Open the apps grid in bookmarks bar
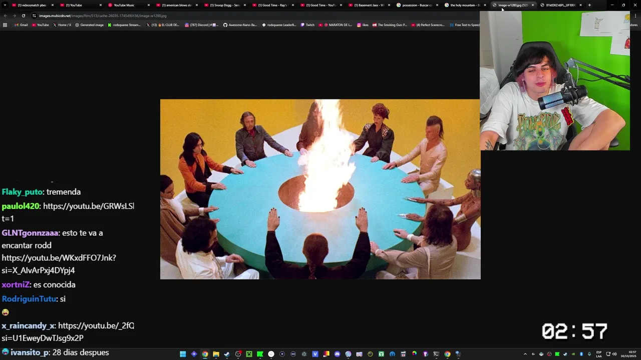The height and width of the screenshot is (360, 641). pyautogui.click(x=5, y=25)
